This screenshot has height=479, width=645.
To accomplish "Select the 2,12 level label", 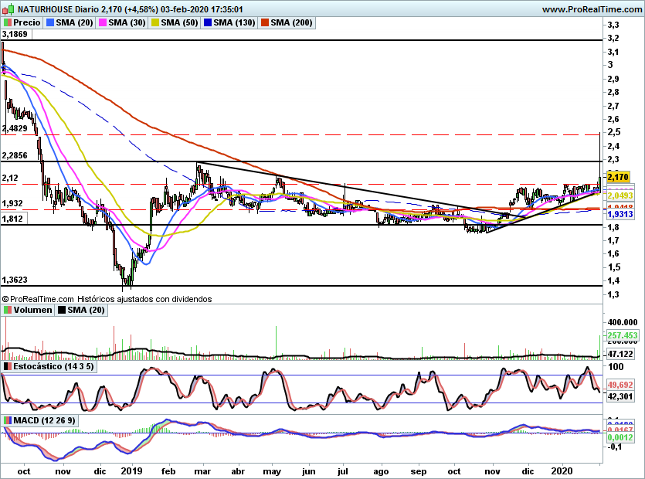I will tap(10, 178).
